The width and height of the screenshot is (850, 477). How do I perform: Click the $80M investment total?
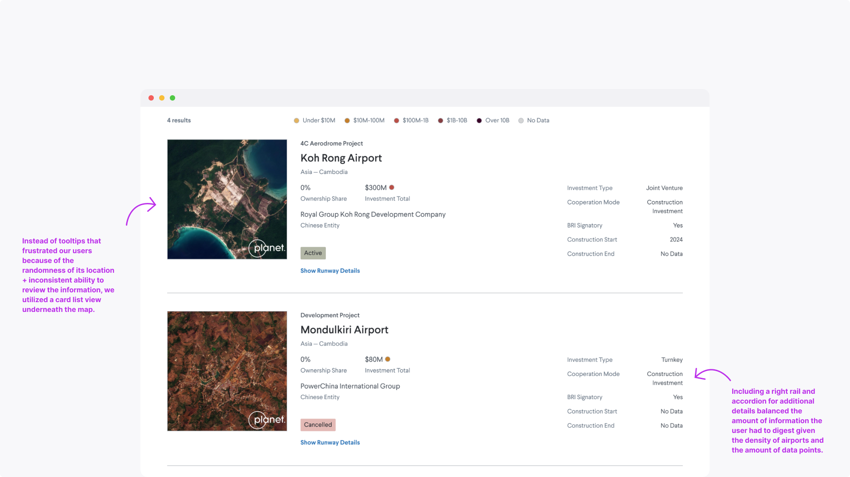pyautogui.click(x=374, y=360)
